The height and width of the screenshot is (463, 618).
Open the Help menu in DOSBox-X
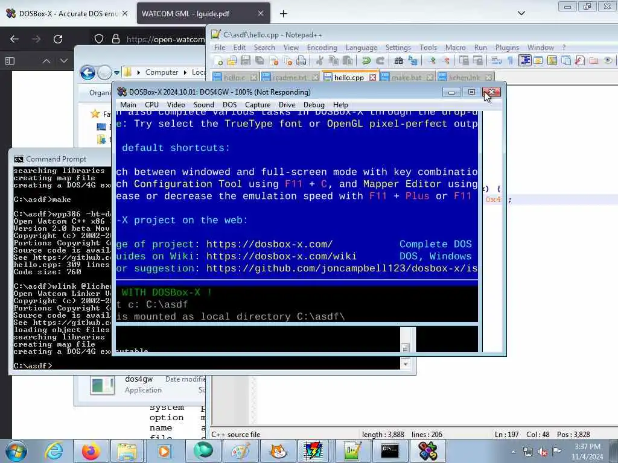coord(340,105)
